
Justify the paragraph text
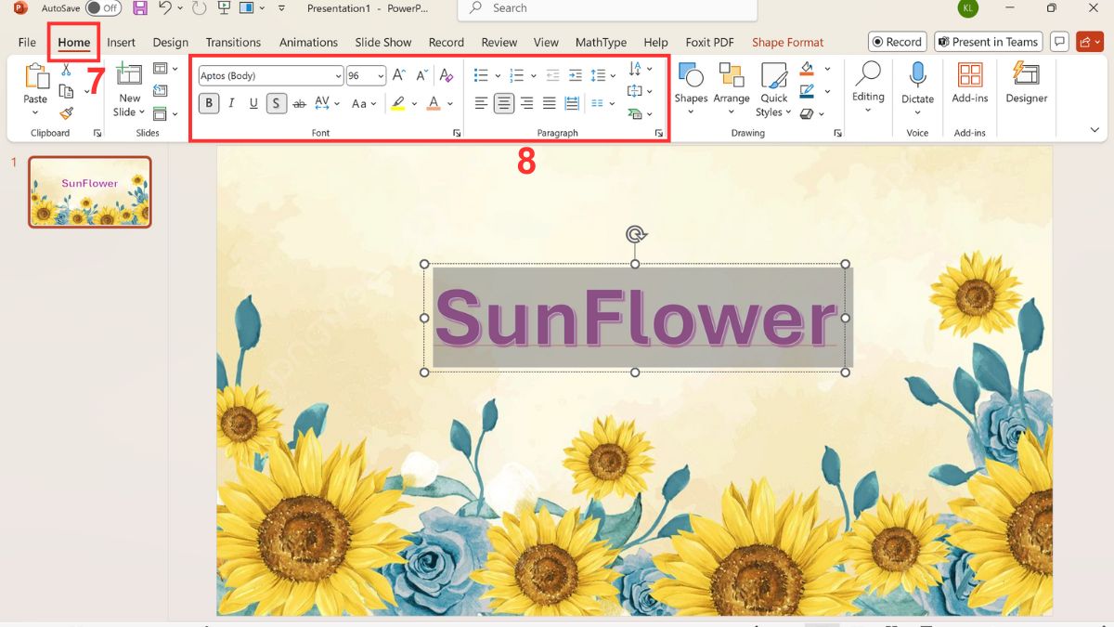coord(549,103)
